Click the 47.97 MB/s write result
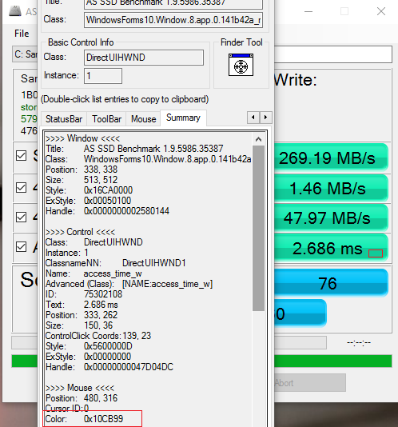The width and height of the screenshot is (398, 427). 331,217
